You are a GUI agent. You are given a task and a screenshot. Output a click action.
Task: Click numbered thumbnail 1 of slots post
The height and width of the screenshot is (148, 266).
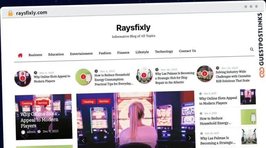click(23, 79)
